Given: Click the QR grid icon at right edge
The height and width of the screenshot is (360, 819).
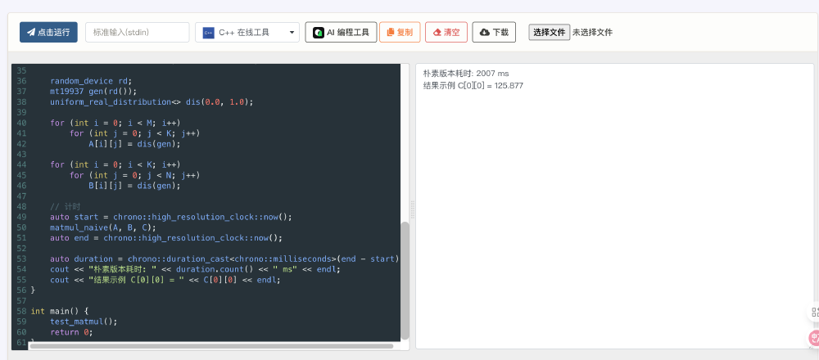Looking at the screenshot, I should tap(814, 313).
